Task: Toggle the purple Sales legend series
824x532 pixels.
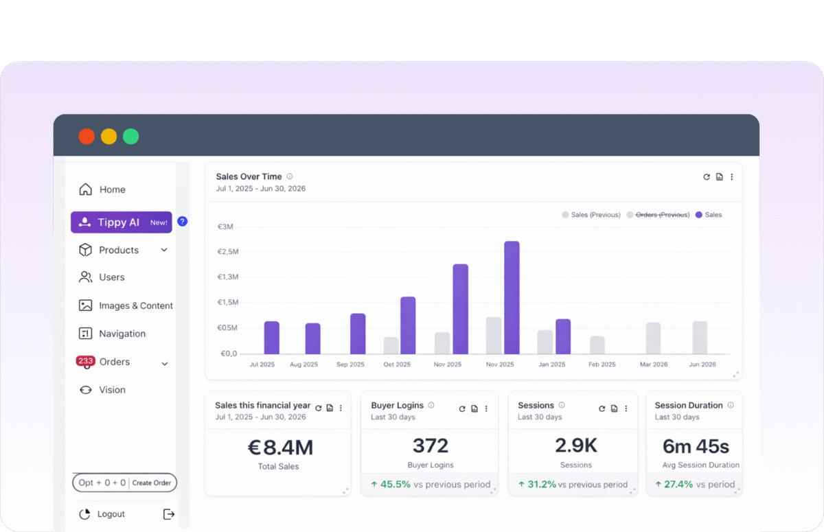Action: click(x=709, y=215)
